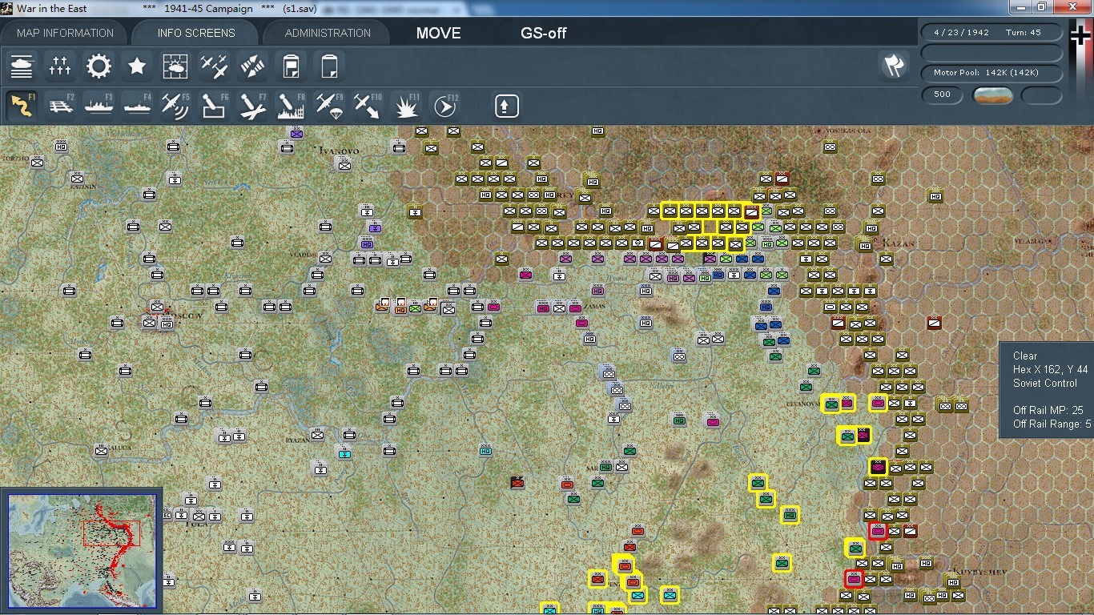This screenshot has width=1094, height=615.
Task: Select the F1 Move mode icon
Action: click(x=22, y=106)
